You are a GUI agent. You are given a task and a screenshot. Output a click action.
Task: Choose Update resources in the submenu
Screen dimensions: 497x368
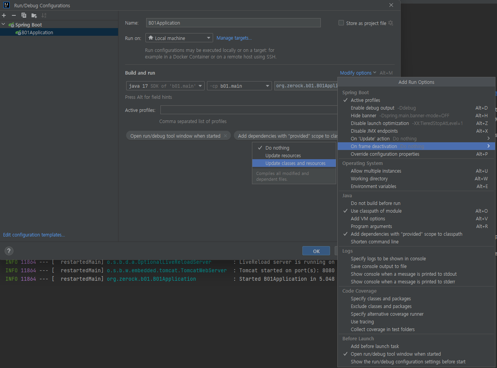coord(294,155)
